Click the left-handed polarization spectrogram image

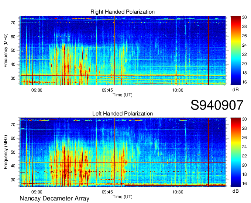pyautogui.click(x=123, y=152)
